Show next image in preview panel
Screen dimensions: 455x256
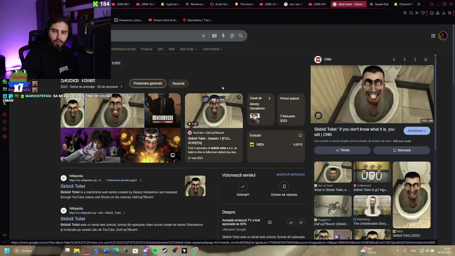click(x=405, y=59)
